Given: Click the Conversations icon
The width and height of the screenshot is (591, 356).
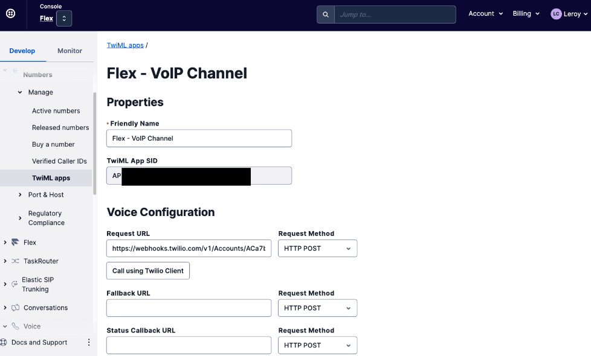Looking at the screenshot, I should [x=15, y=308].
